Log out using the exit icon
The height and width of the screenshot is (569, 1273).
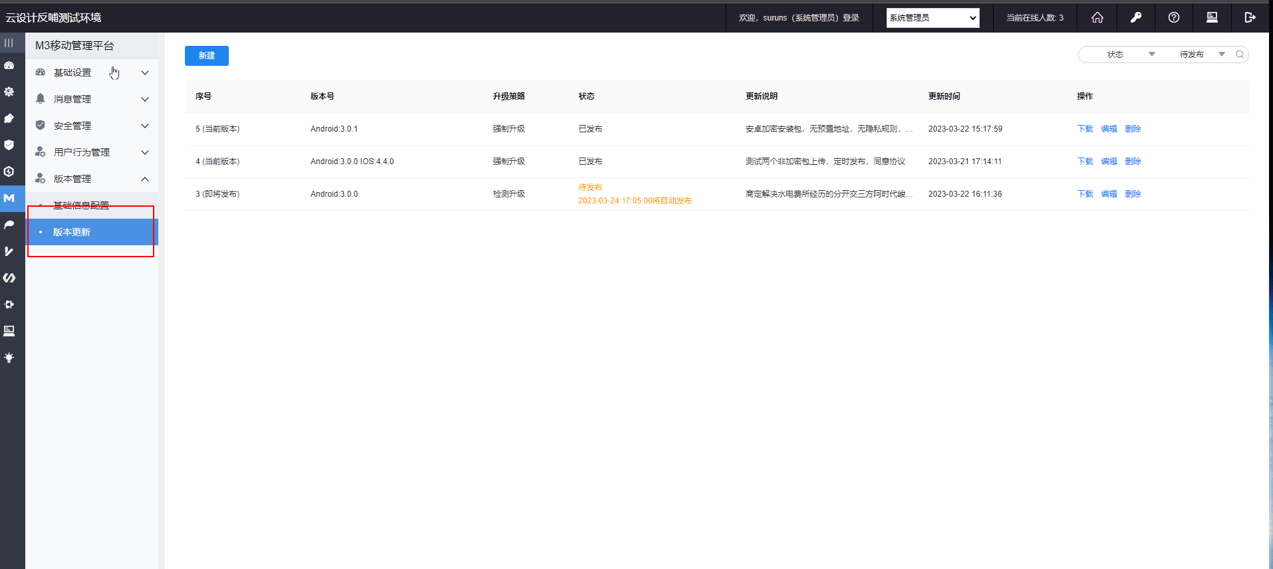(x=1250, y=18)
